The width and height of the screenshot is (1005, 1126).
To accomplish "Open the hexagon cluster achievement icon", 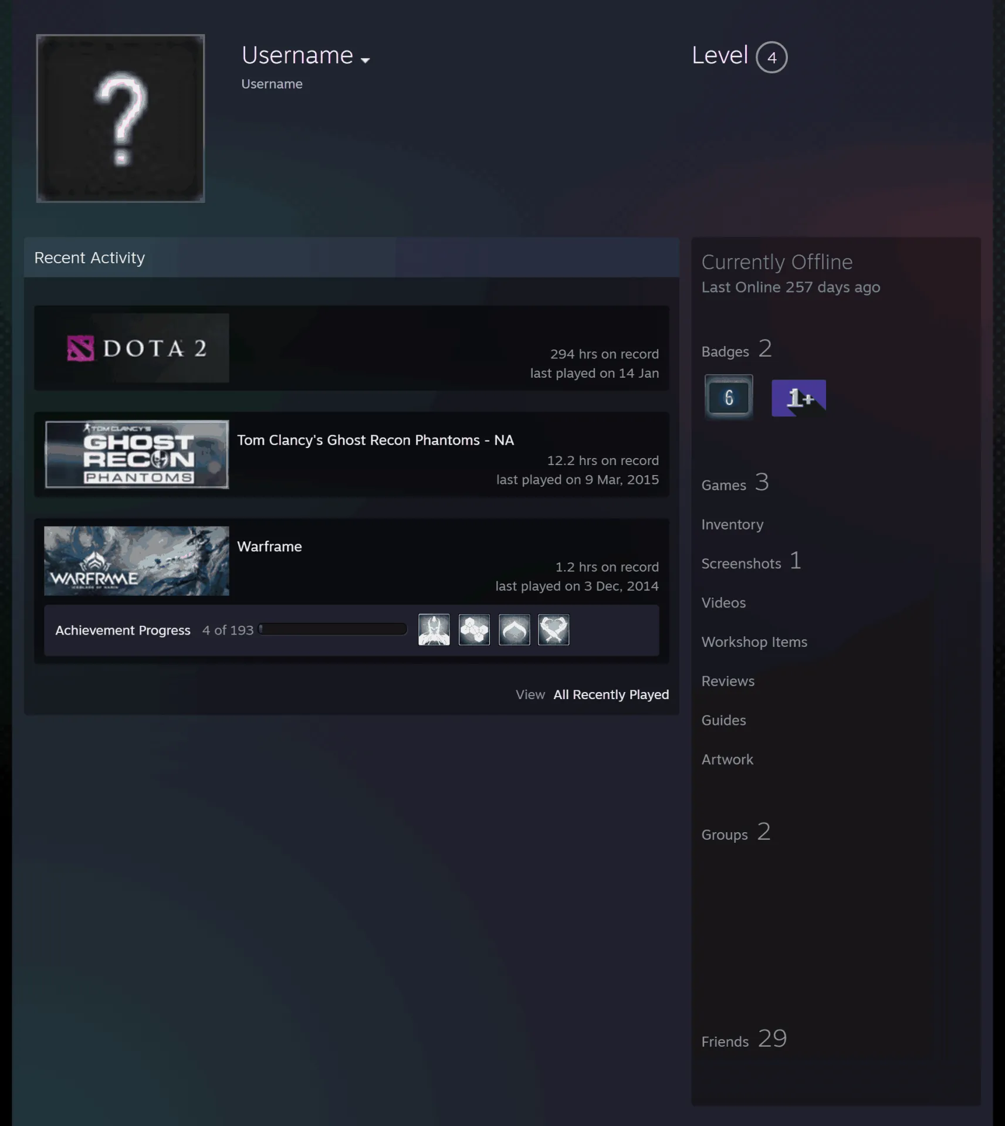I will [x=474, y=629].
